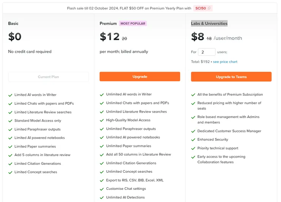Focus the number of users field
Viewport: 281px width, 202px height.
point(207,52)
